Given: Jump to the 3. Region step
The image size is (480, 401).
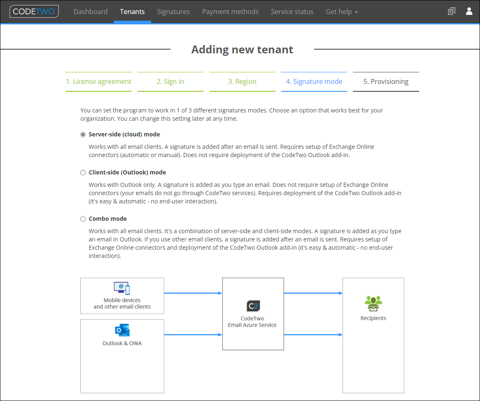Looking at the screenshot, I should (x=242, y=82).
